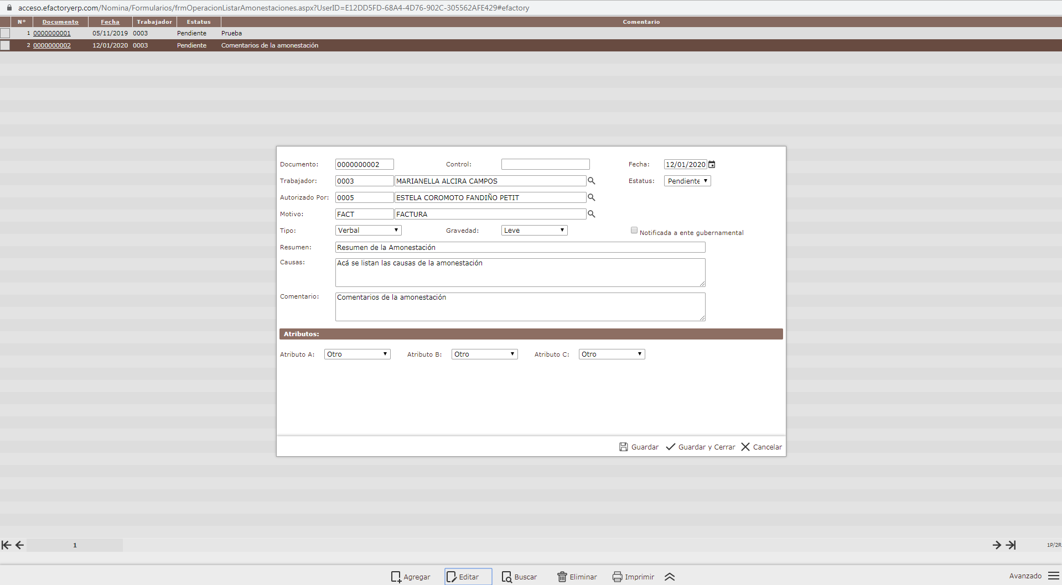Sort by Documento column header
This screenshot has width=1062, height=585.
60,22
